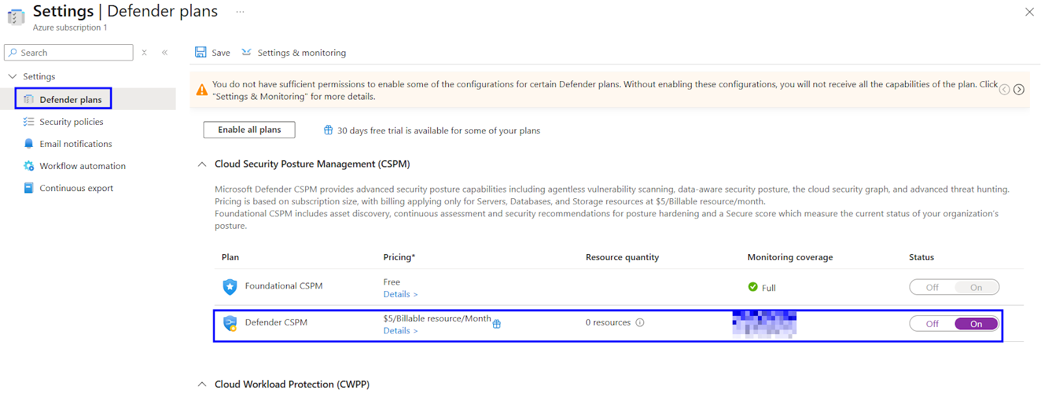Collapse Cloud Security Posture Management section

[x=202, y=164]
